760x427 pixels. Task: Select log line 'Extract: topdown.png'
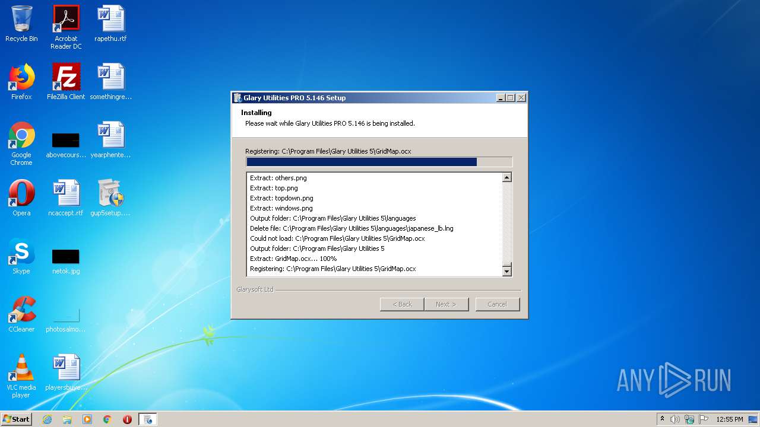(281, 198)
